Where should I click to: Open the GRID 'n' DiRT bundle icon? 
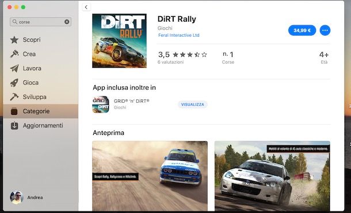(x=101, y=104)
